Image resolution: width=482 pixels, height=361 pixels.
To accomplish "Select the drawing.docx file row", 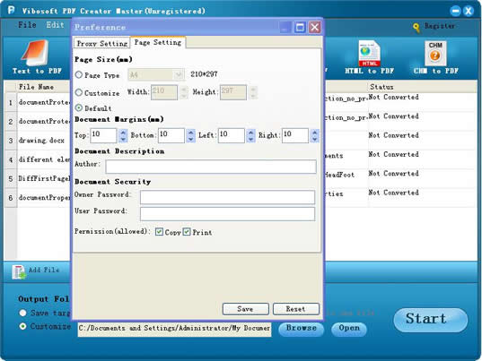I will [x=41, y=141].
